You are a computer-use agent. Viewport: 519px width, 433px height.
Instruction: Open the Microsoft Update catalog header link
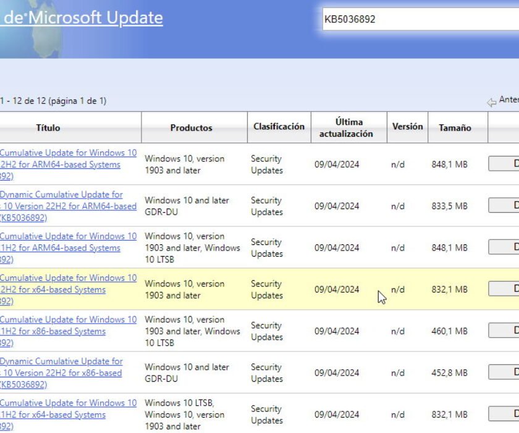tap(82, 18)
